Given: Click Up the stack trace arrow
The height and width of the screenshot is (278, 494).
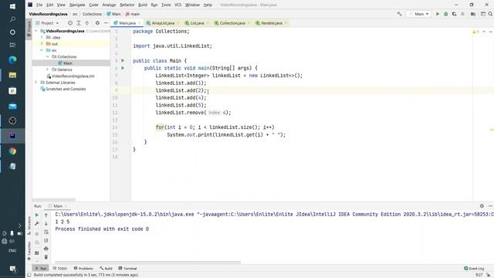Looking at the screenshot, I should 46,215.
